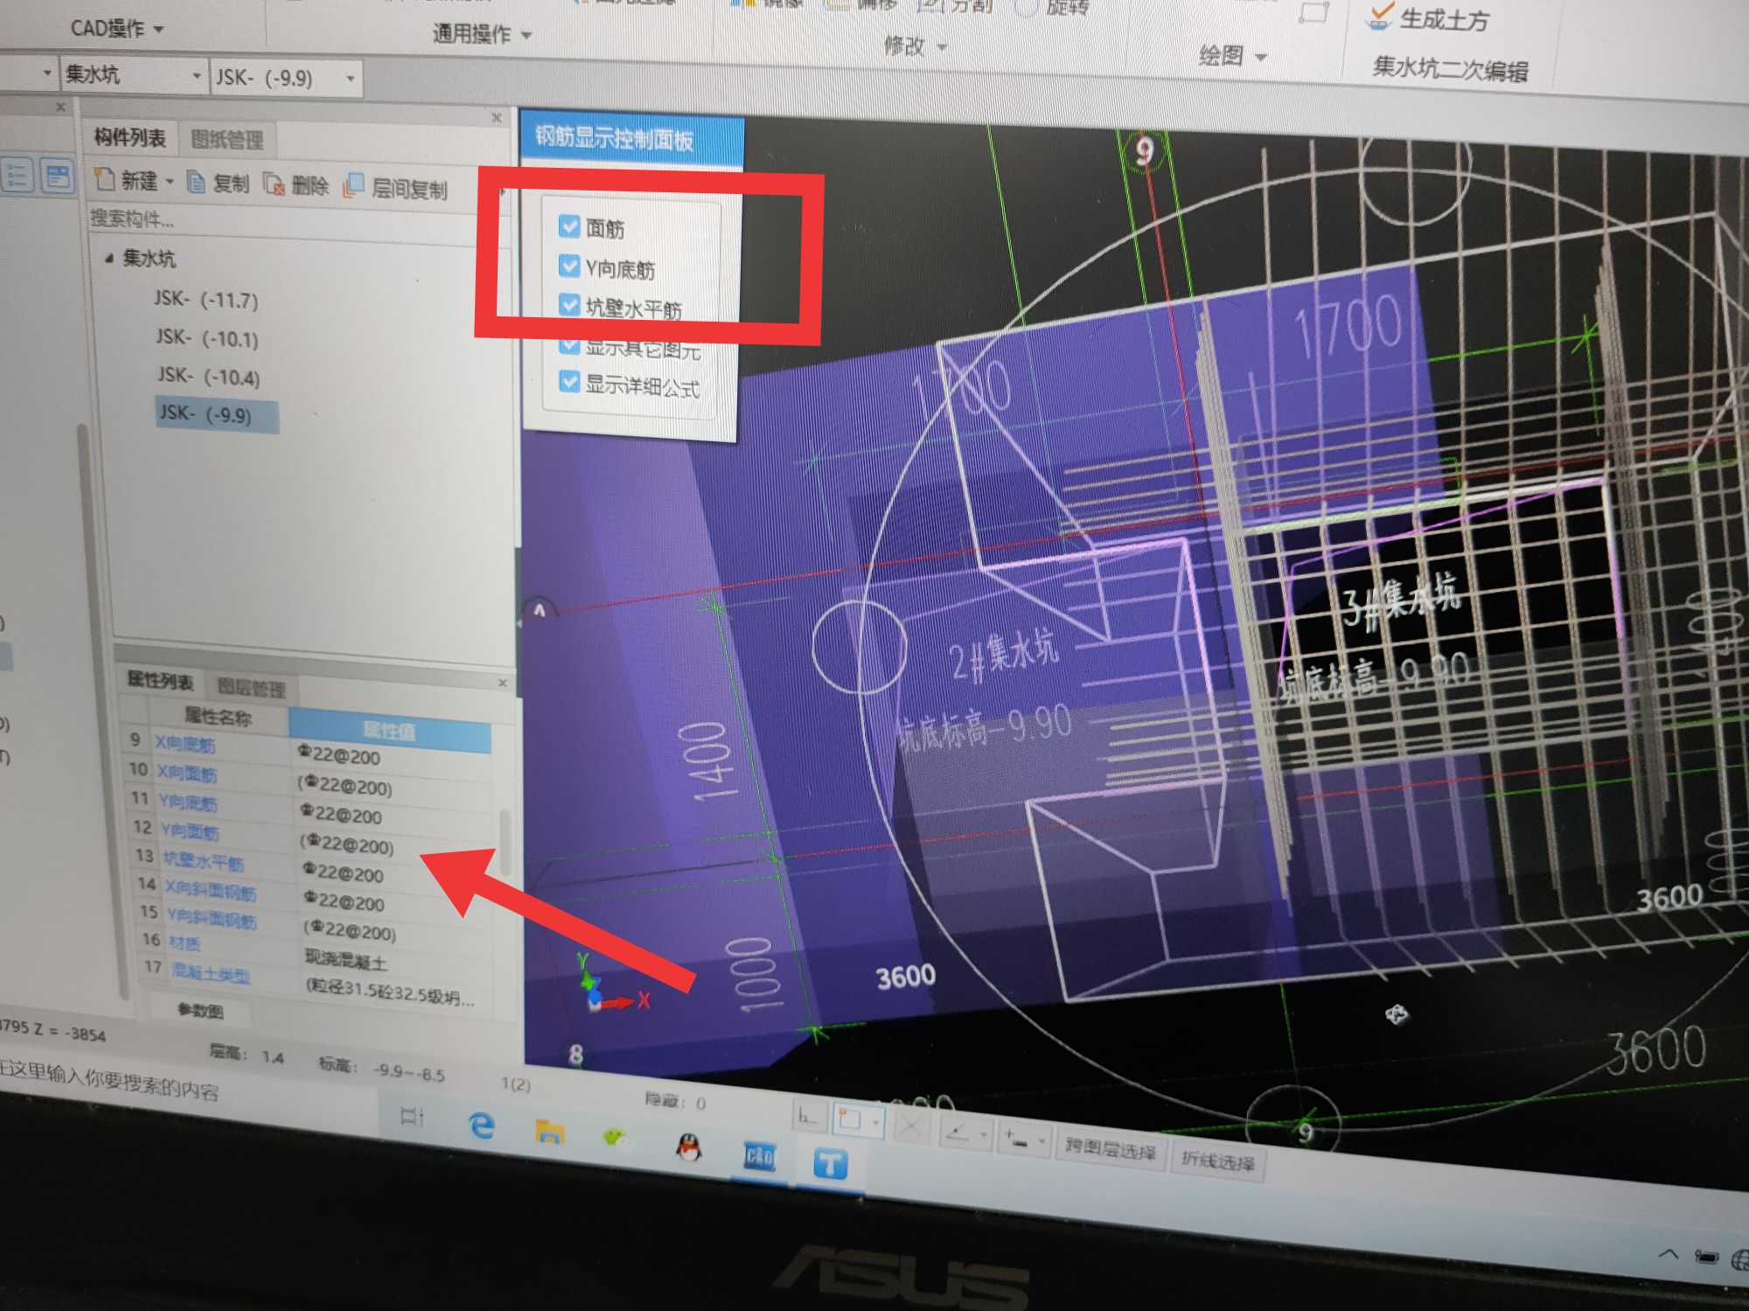Open File Explorer from the taskbar
This screenshot has height=1311, width=1749.
pos(549,1131)
